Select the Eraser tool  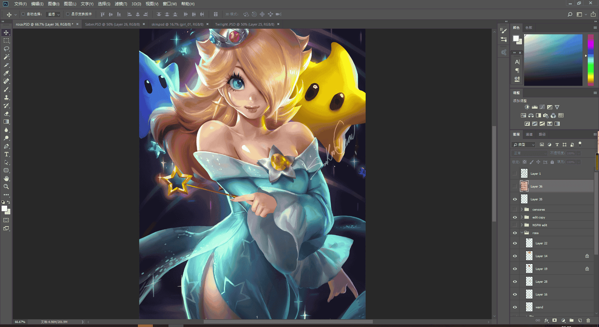[x=6, y=114]
